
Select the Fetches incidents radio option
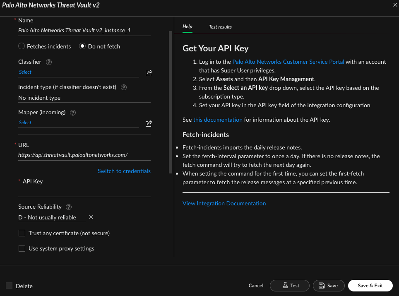(x=22, y=46)
